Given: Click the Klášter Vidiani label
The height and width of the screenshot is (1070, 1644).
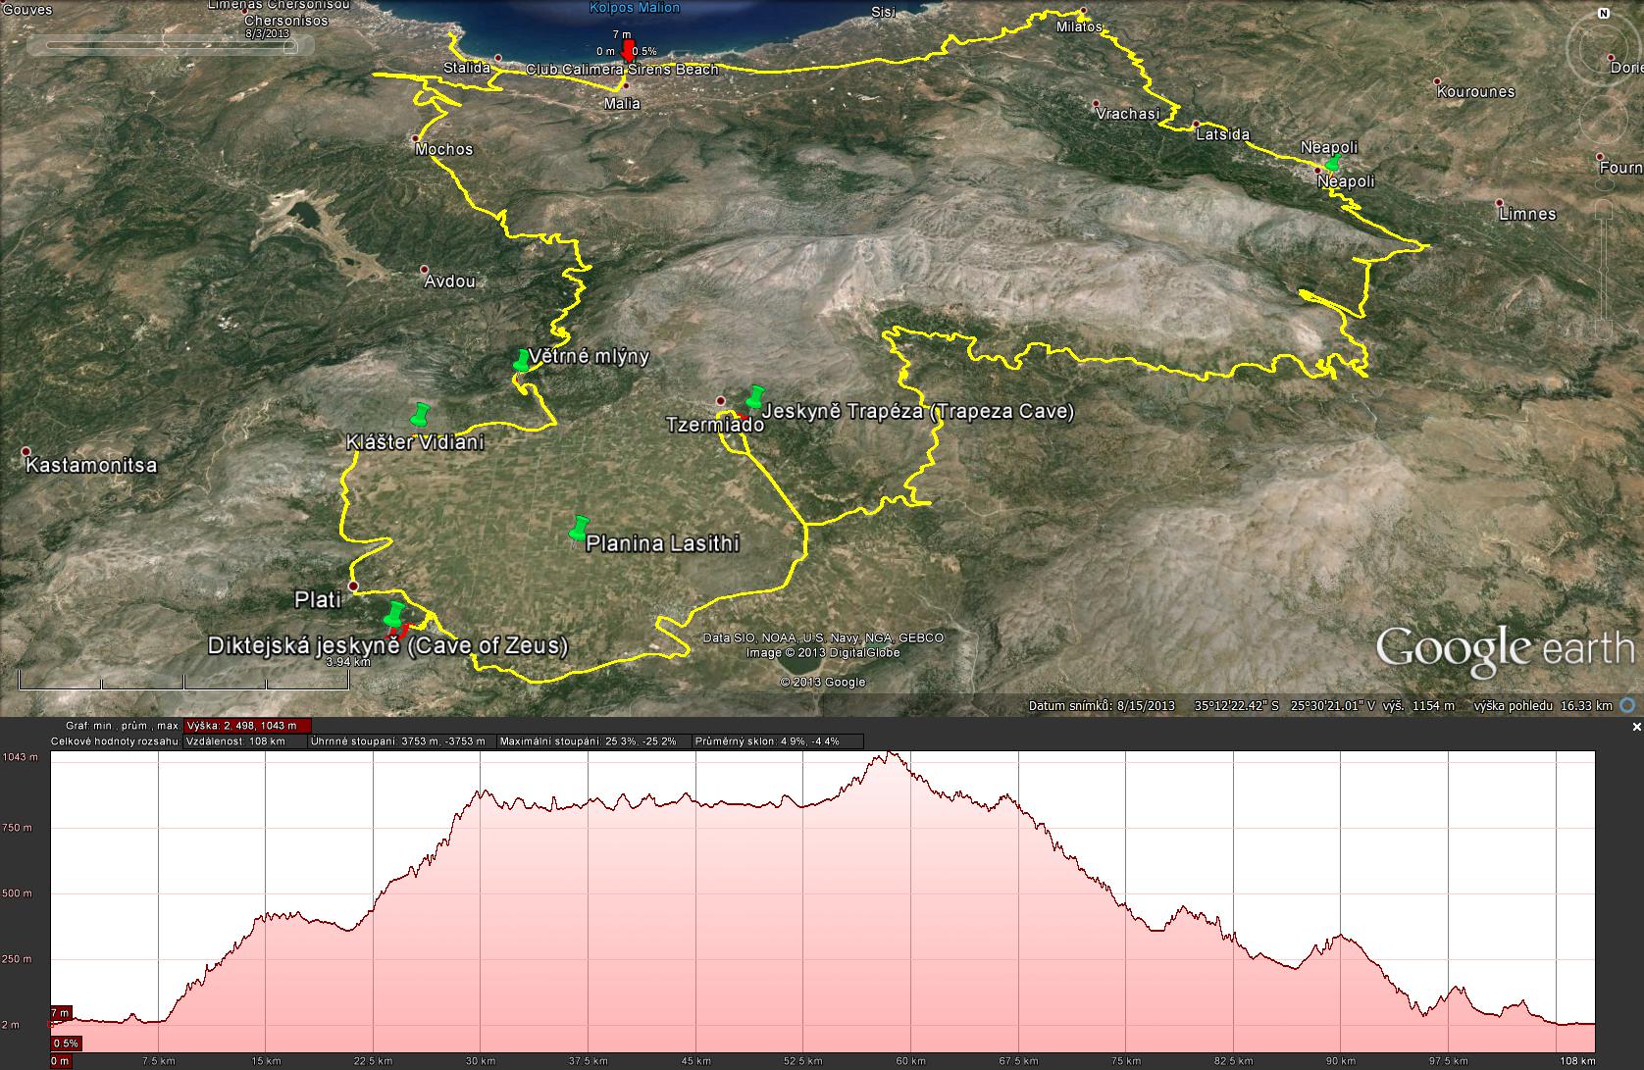Looking at the screenshot, I should point(415,442).
